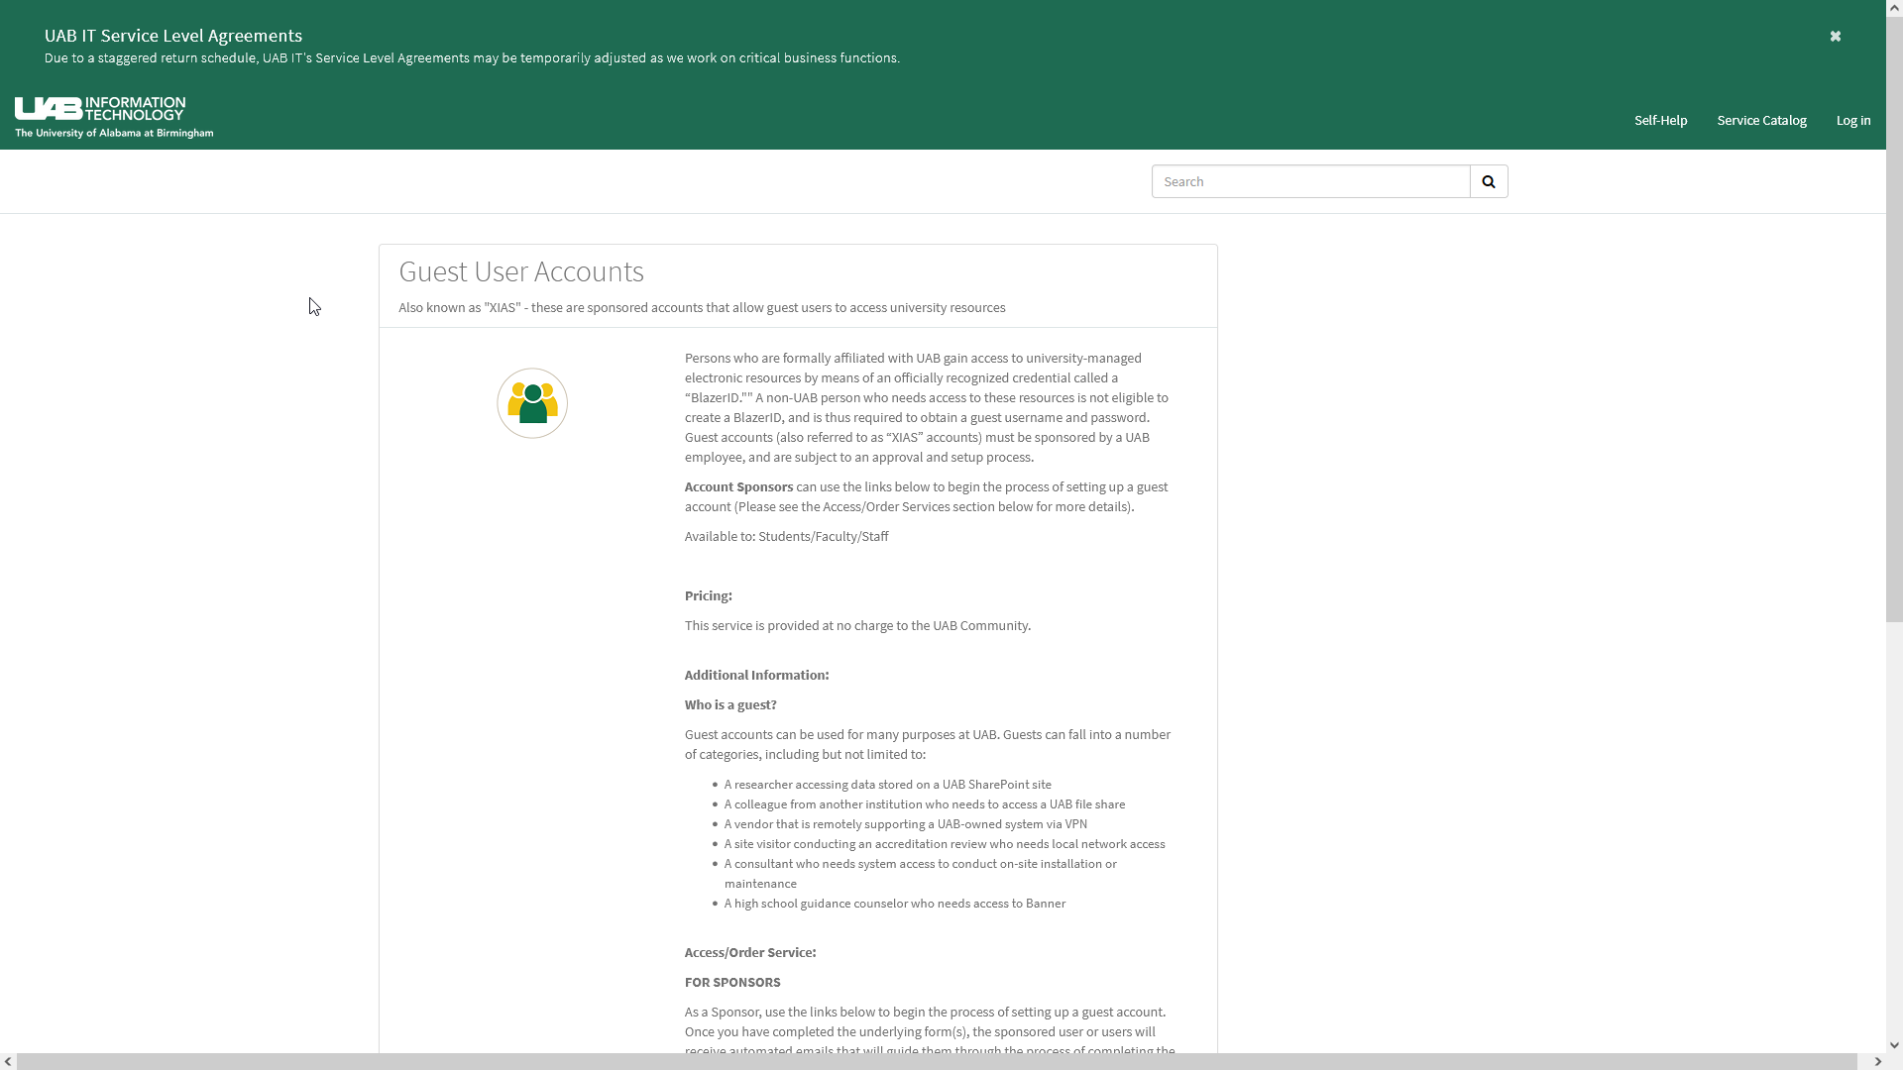Click the Guest User Accounts people icon
Viewport: 1903px width, 1070px height.
tap(532, 403)
